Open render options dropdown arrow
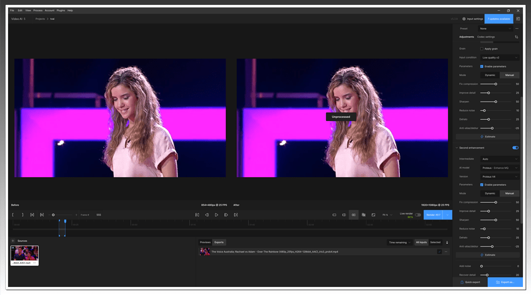Viewport: 531px width, 295px height. point(447,215)
